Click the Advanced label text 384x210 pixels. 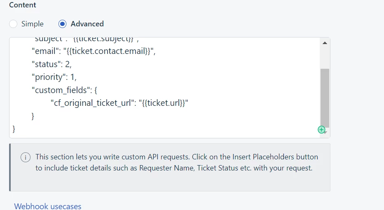(87, 24)
